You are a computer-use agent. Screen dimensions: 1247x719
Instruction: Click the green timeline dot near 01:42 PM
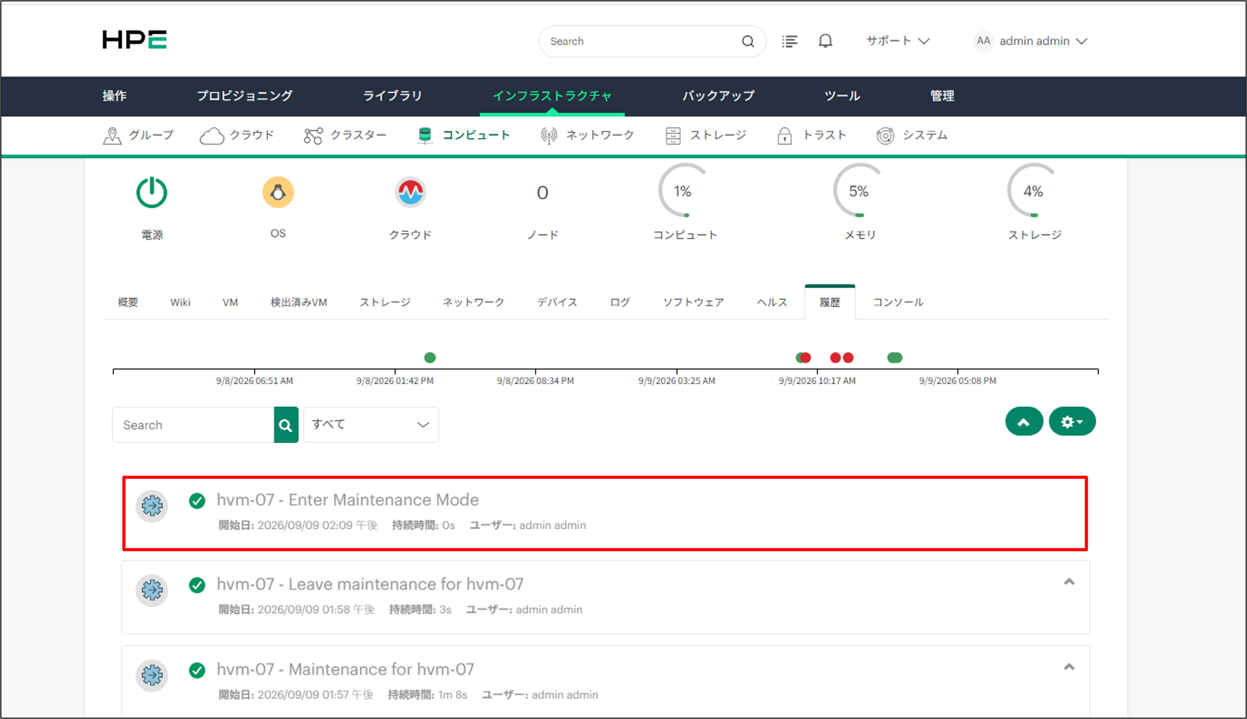coord(429,358)
